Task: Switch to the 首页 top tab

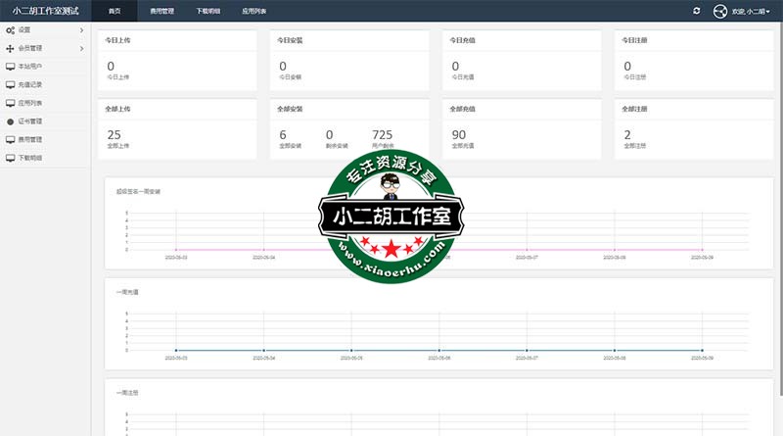Action: click(115, 11)
